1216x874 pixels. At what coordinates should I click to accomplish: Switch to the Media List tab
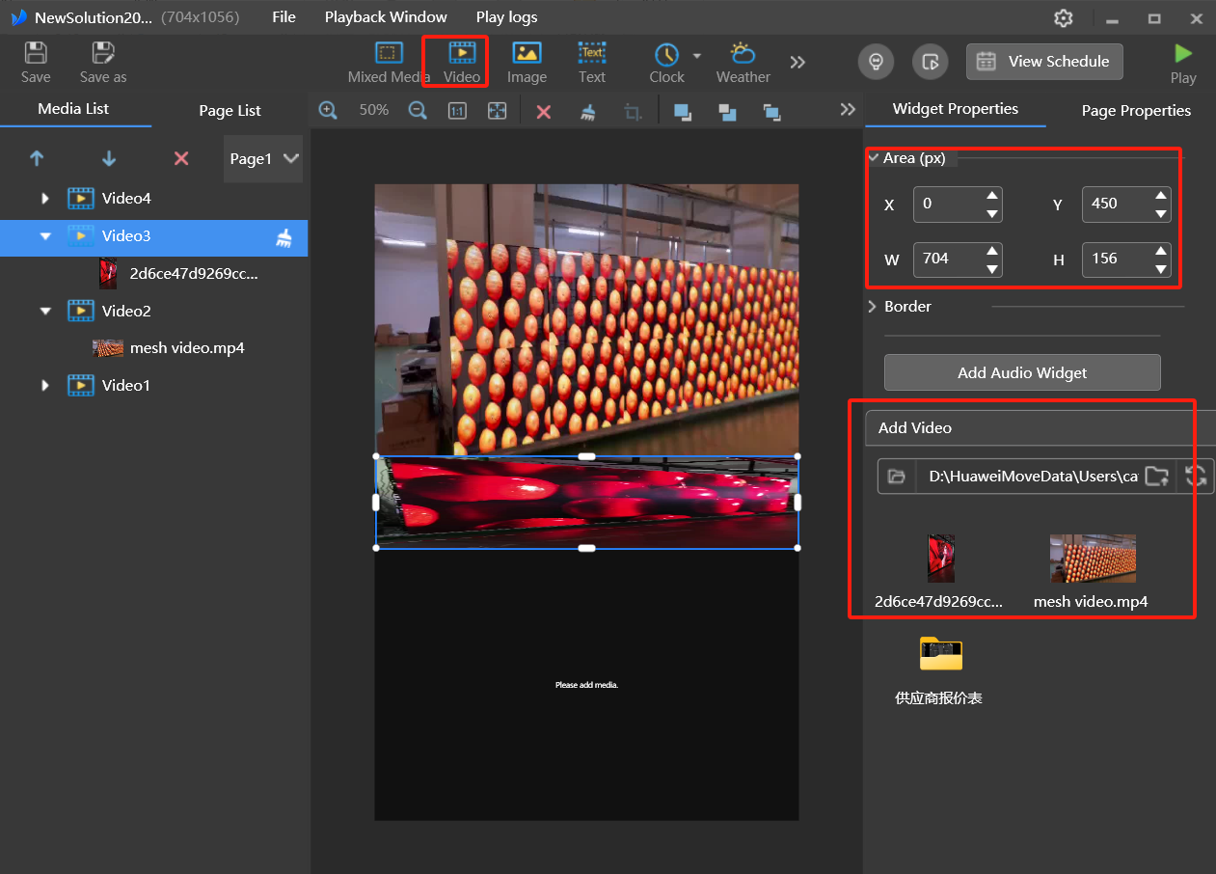(x=73, y=109)
